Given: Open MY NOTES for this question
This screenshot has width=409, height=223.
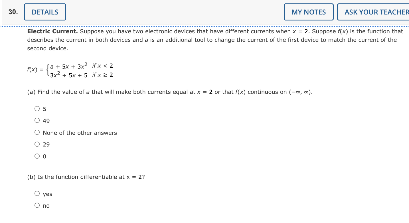Looking at the screenshot, I should pos(308,12).
